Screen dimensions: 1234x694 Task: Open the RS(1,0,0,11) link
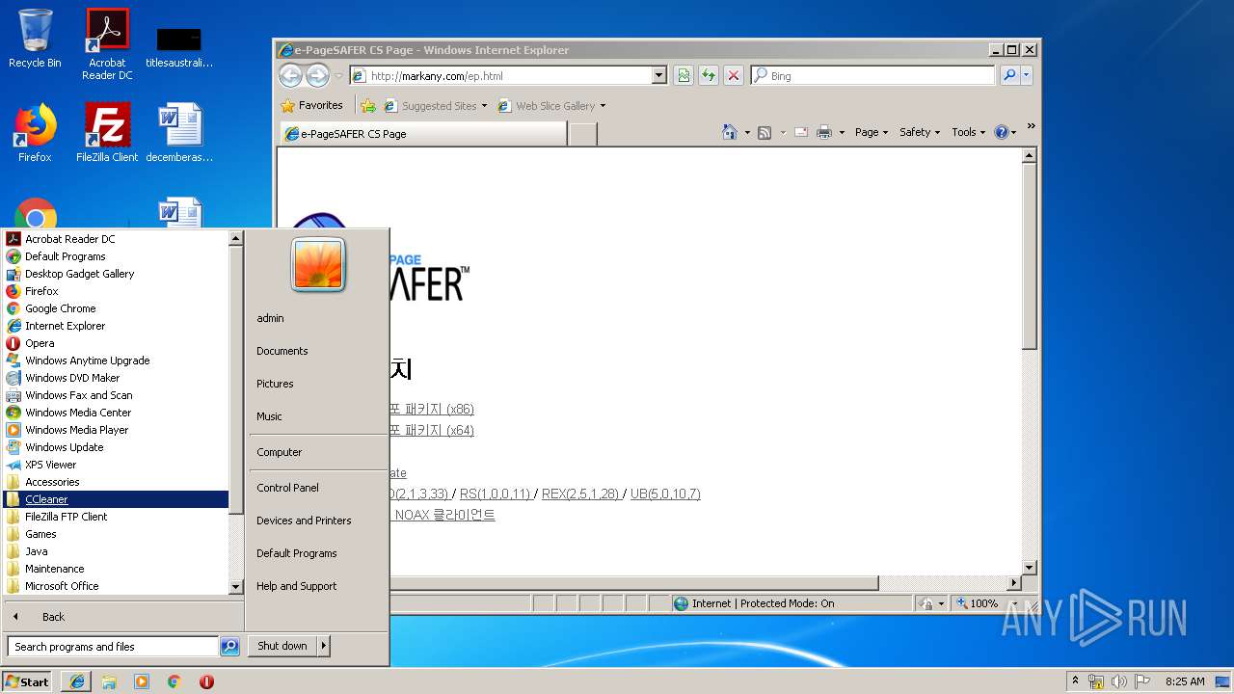(x=496, y=494)
